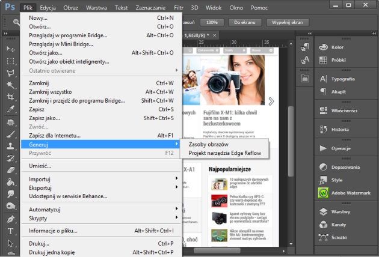This screenshot has height=257, width=379.
Task: Select the History Brush tool
Action: click(10, 159)
